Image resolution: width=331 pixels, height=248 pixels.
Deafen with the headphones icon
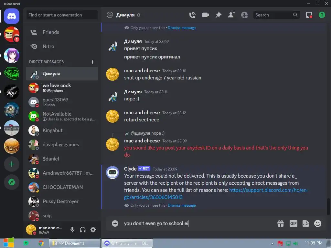click(83, 230)
